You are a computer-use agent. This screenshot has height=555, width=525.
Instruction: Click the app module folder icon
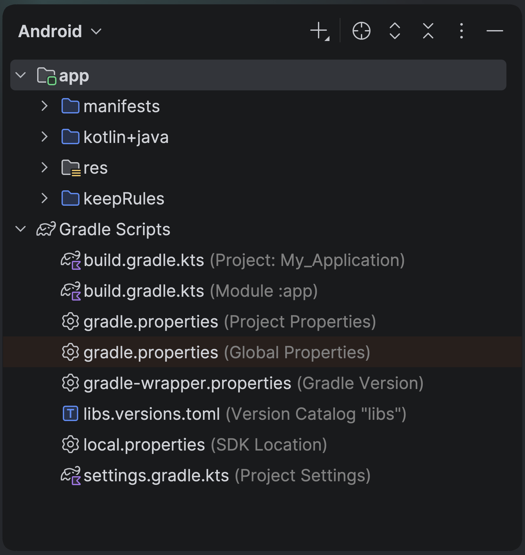46,76
